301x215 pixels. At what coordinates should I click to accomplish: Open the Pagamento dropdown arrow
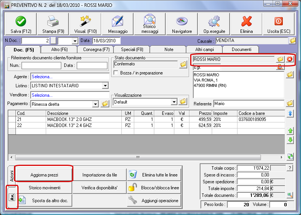click(95, 104)
